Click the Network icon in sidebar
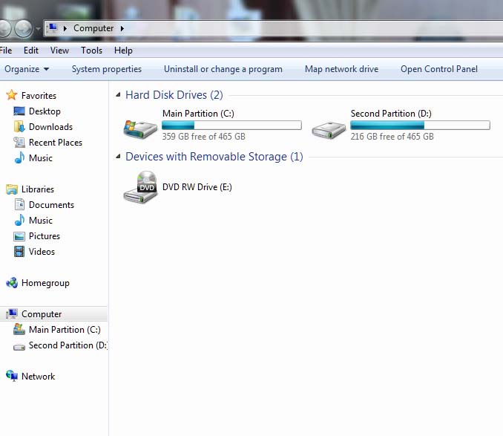Screen dimensions: 503x436 click(x=12, y=376)
